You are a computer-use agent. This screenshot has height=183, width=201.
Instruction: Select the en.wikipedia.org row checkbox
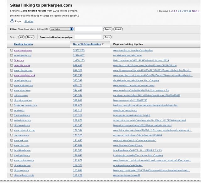[12, 55]
